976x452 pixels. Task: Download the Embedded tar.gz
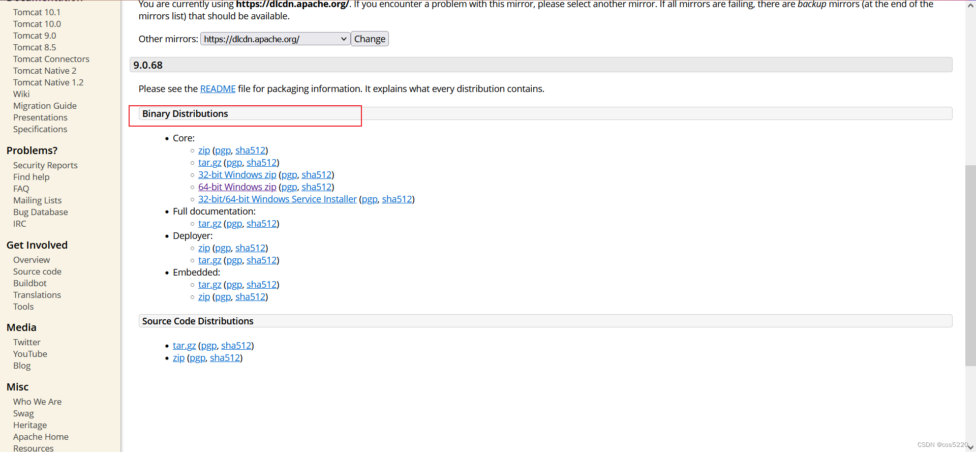[209, 285]
